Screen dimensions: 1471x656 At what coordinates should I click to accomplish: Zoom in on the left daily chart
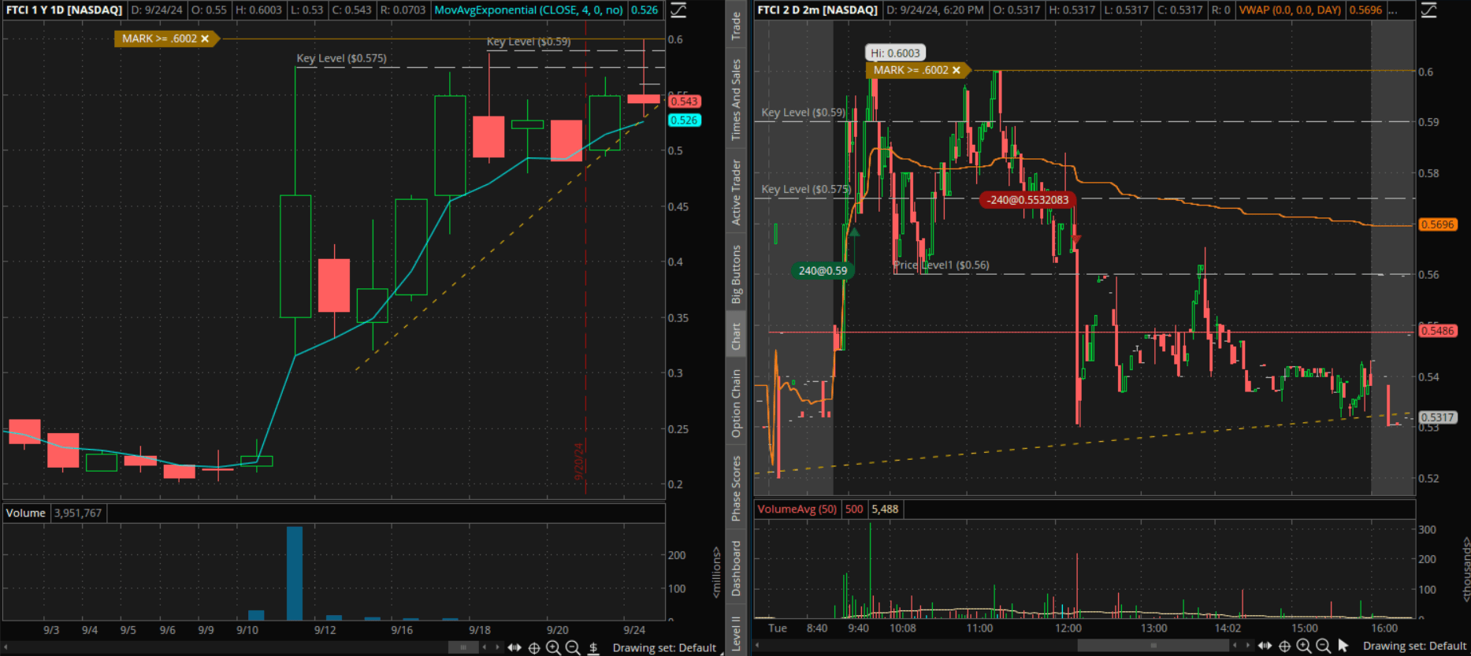[553, 647]
